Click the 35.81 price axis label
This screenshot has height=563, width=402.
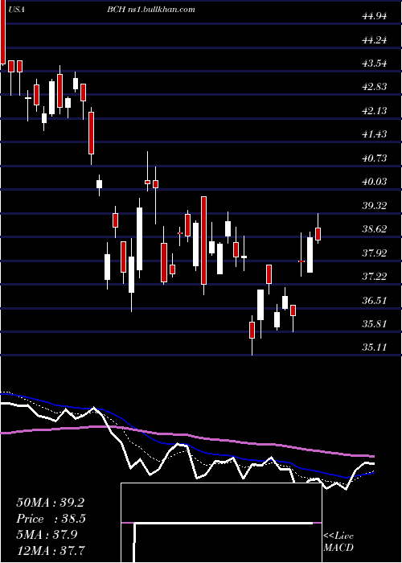[x=375, y=324]
